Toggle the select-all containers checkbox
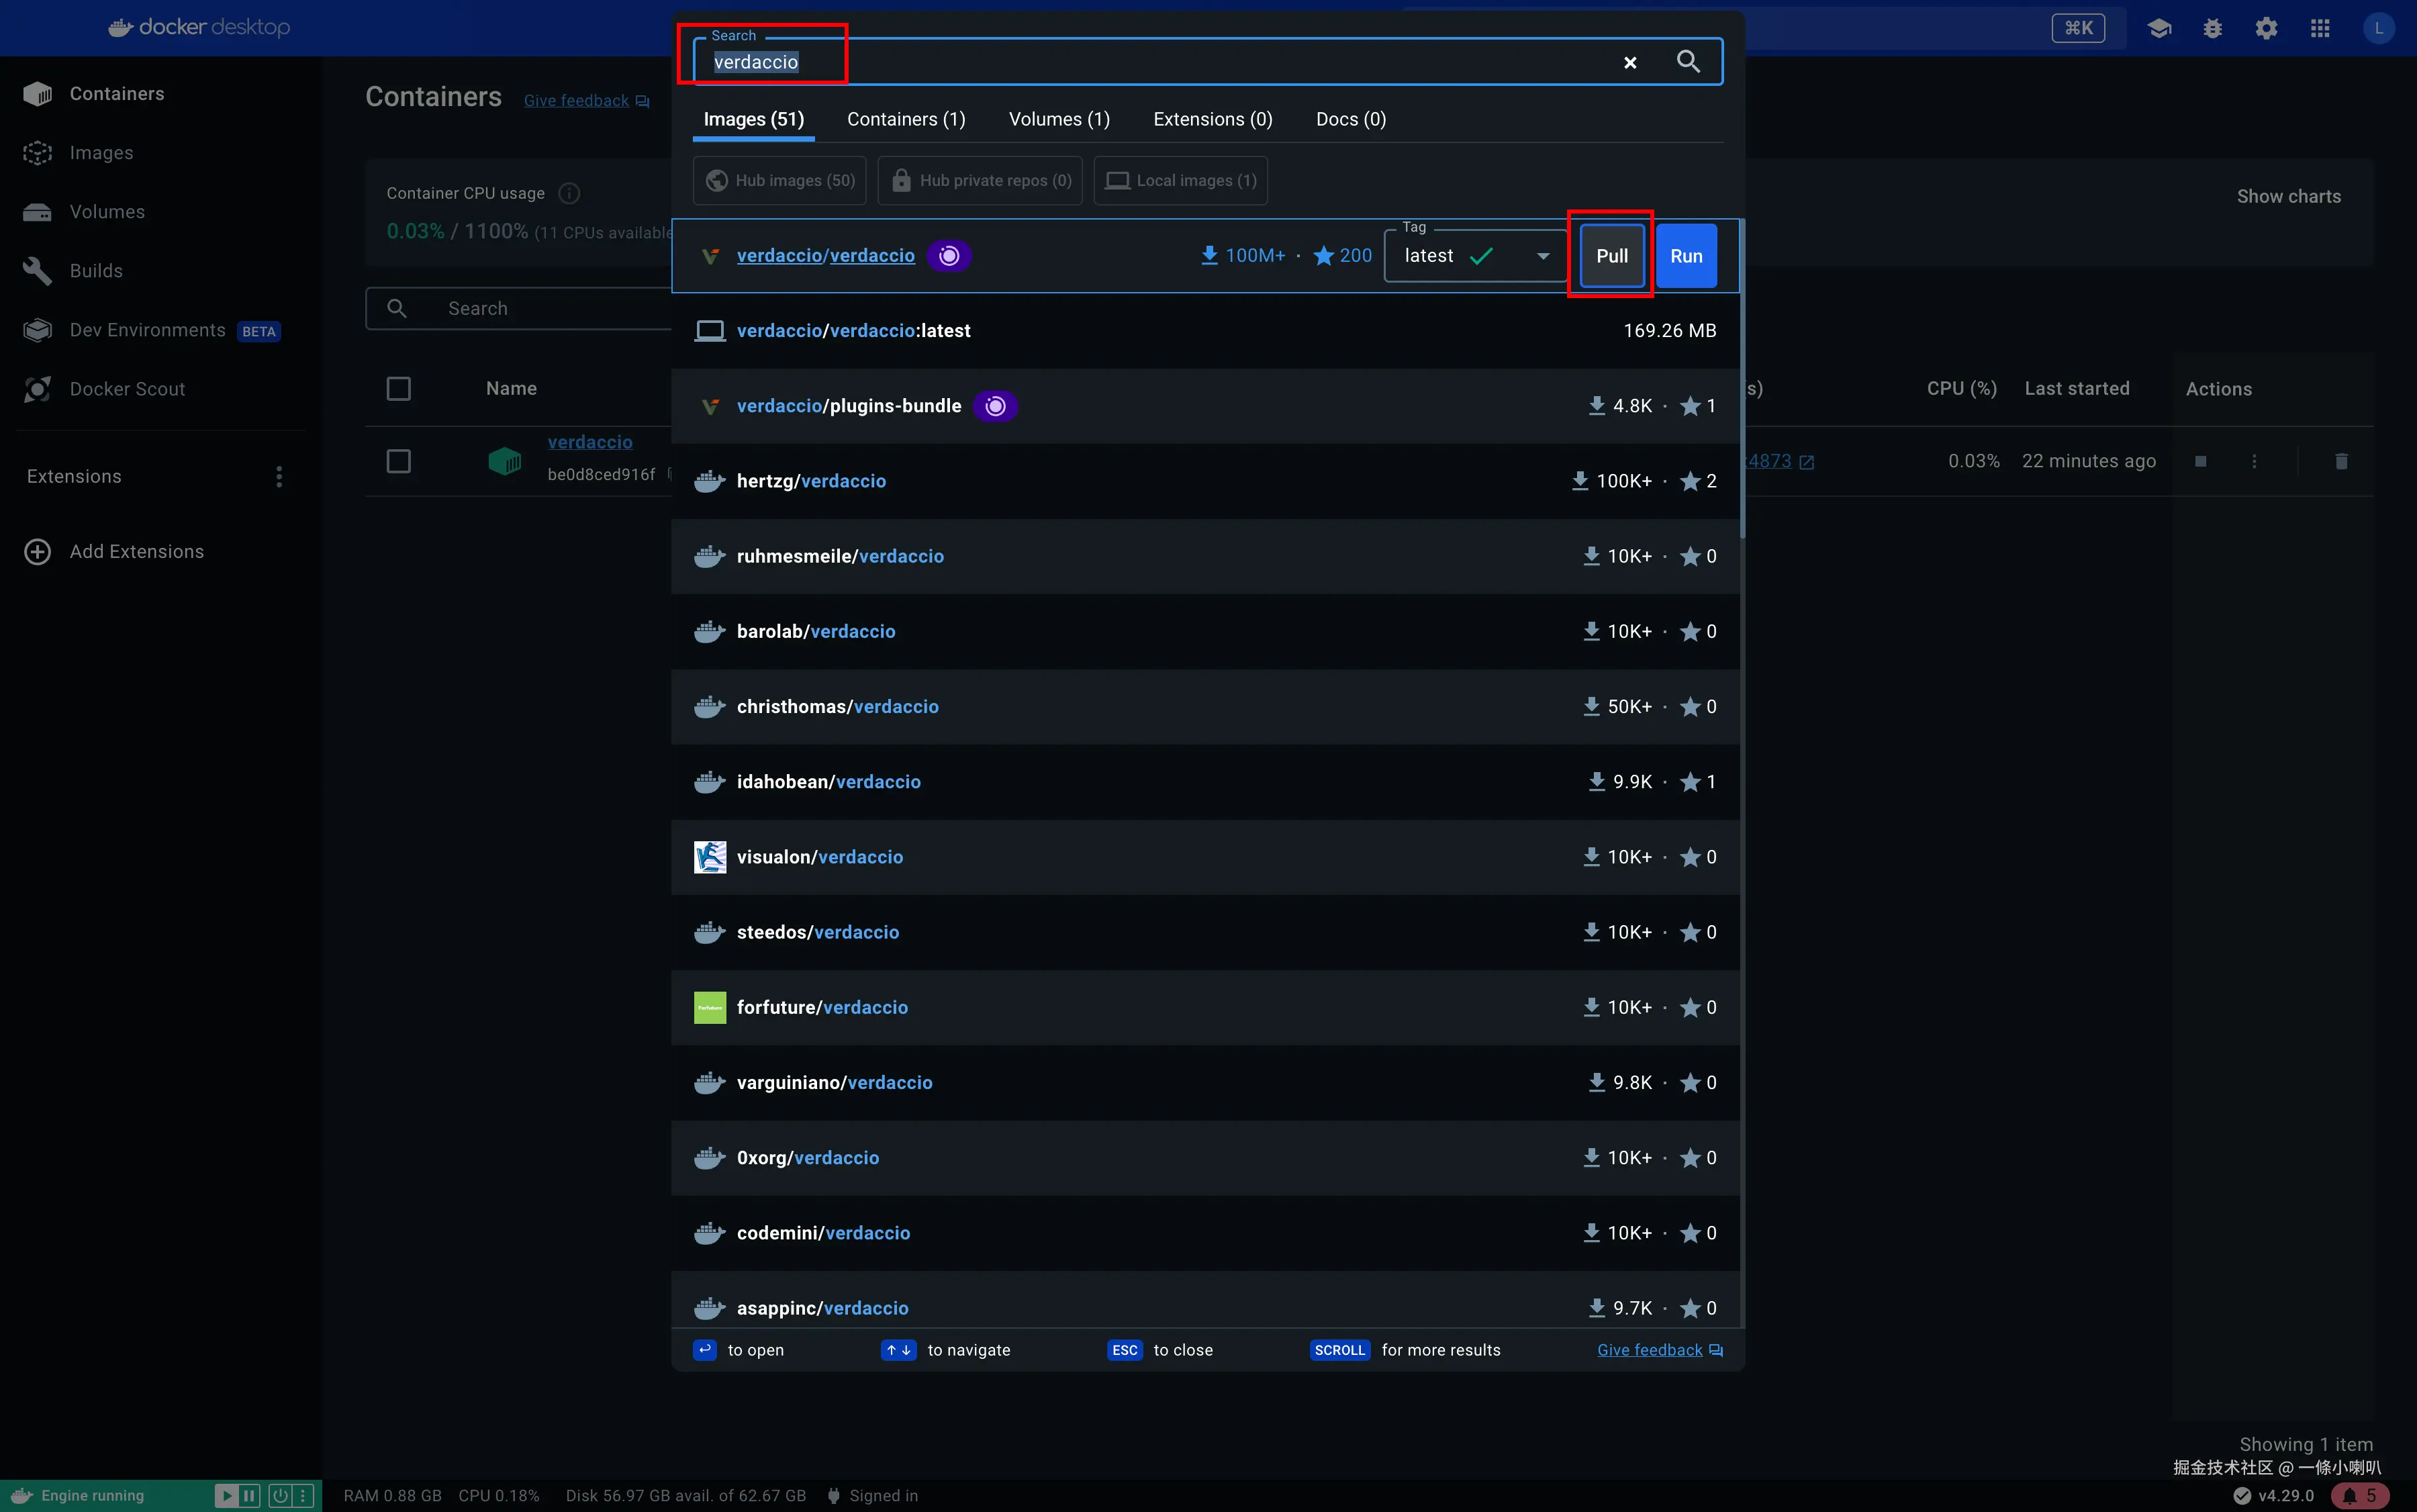The width and height of the screenshot is (2417, 1512). pyautogui.click(x=398, y=389)
